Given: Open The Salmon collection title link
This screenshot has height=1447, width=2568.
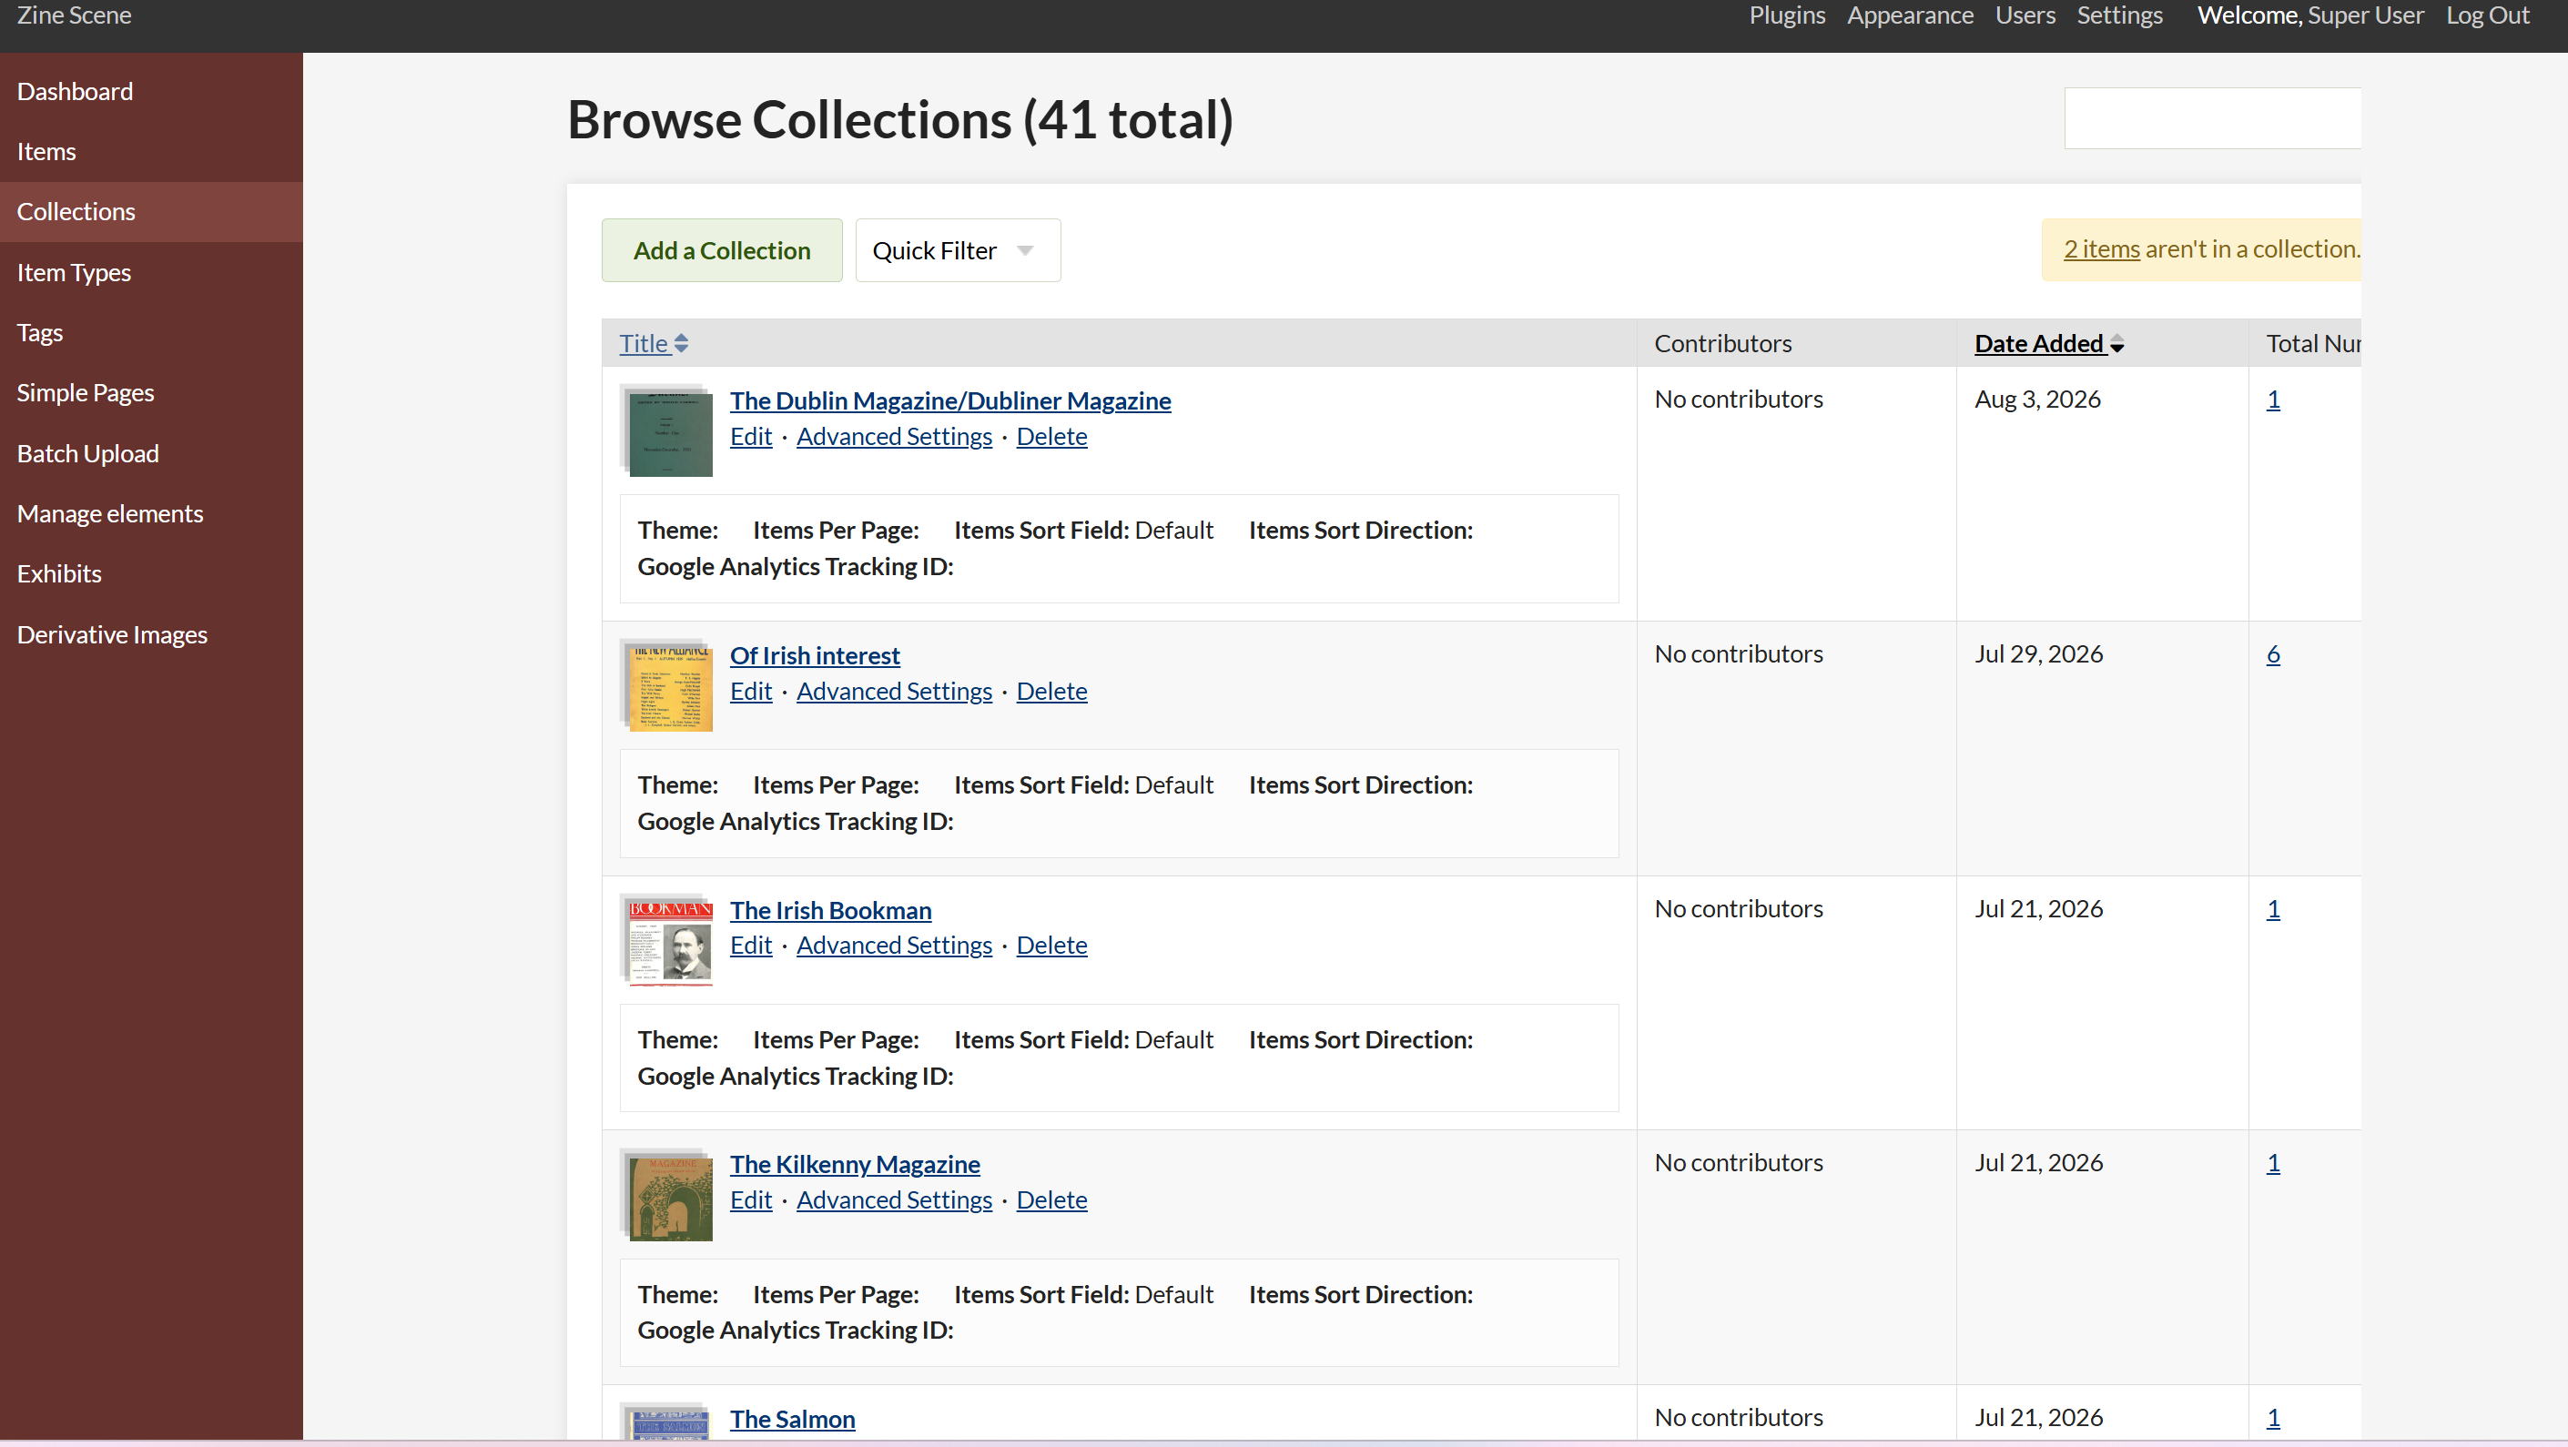Looking at the screenshot, I should [793, 1419].
